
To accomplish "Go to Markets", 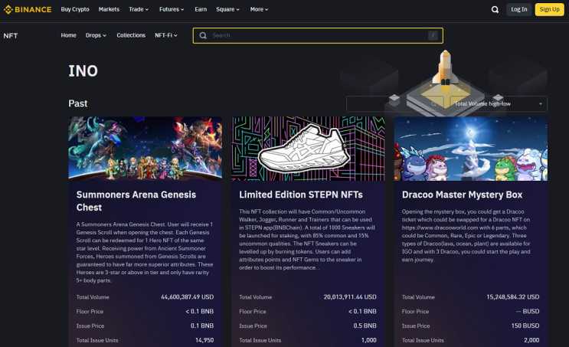I will [x=109, y=9].
